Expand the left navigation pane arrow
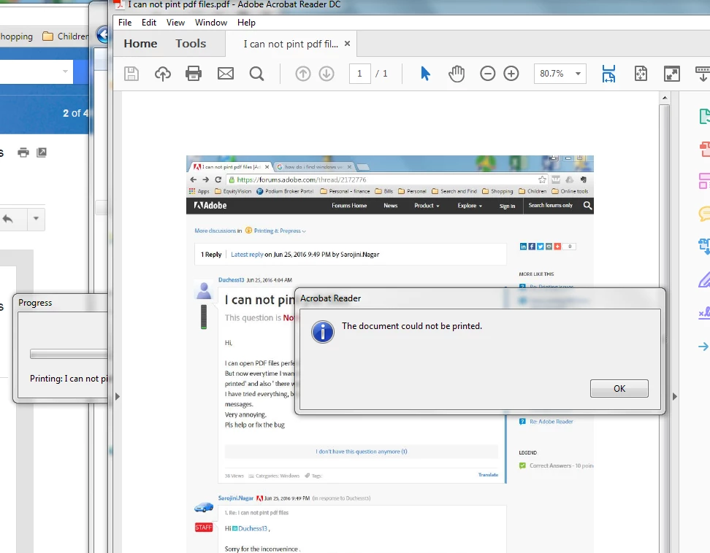This screenshot has width=710, height=553. [118, 397]
